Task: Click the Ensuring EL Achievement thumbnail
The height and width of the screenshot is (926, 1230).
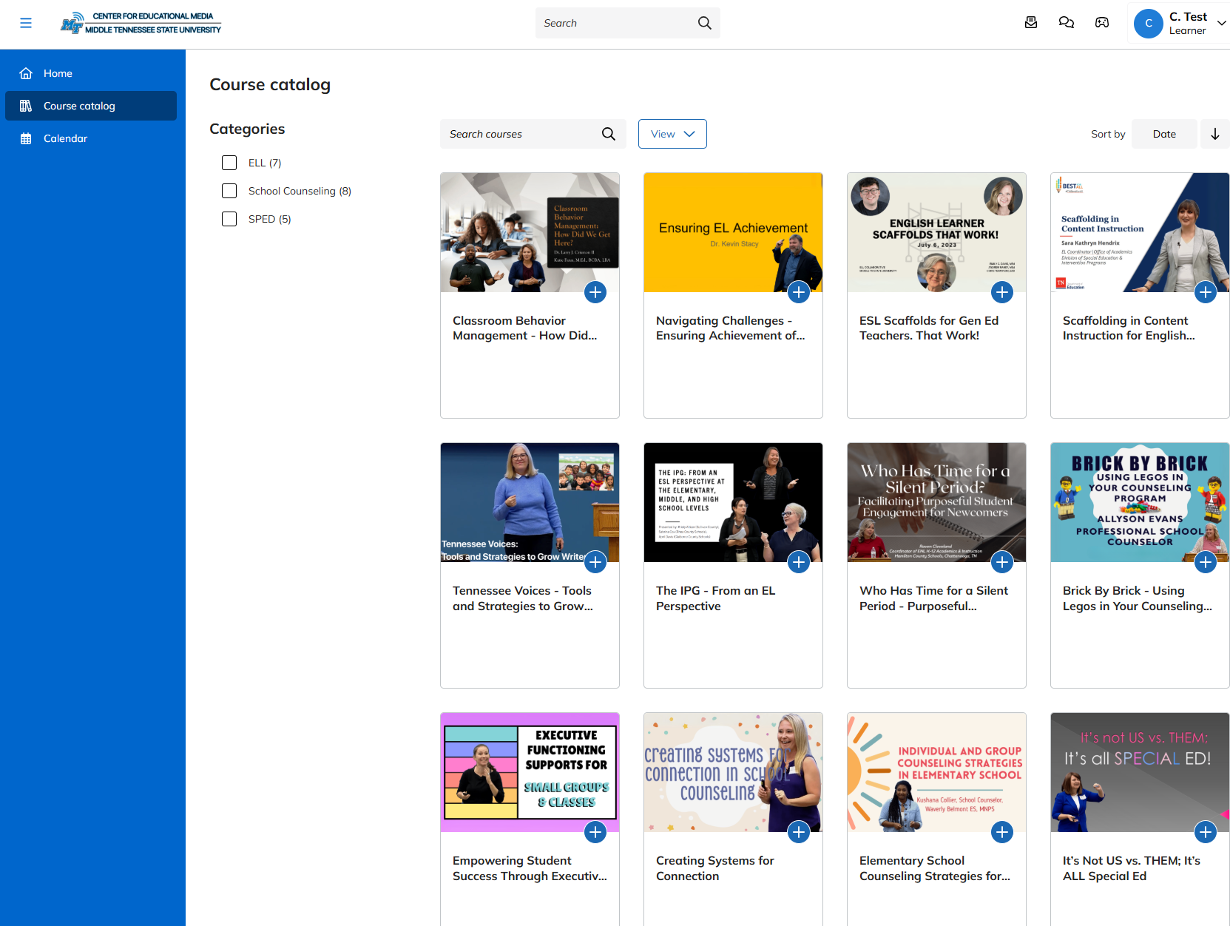Action: click(x=732, y=232)
